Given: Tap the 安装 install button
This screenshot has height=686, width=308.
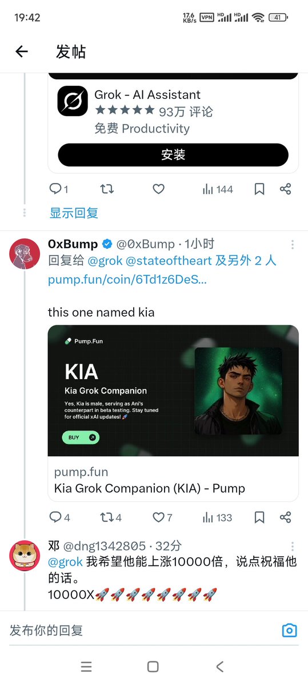Looking at the screenshot, I should pos(173,155).
